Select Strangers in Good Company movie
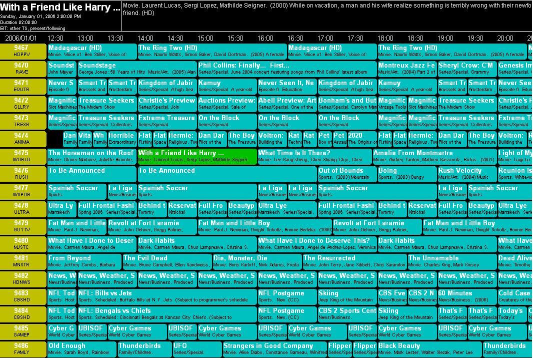This screenshot has width=533, height=358. point(274,349)
